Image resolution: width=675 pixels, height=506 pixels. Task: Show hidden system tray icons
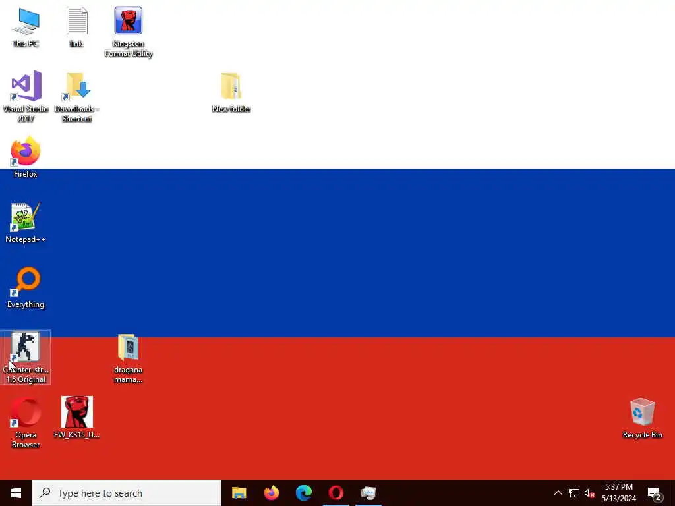(558, 493)
